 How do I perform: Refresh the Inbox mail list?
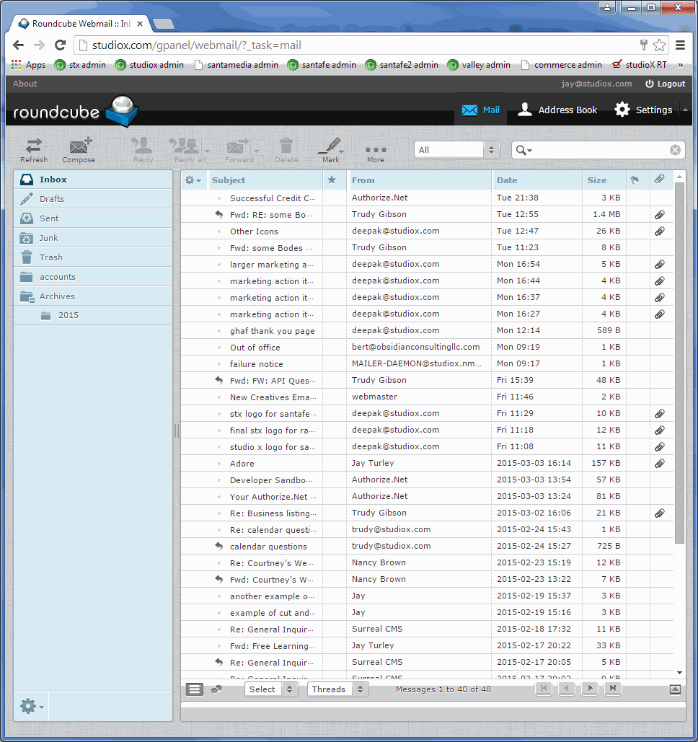click(33, 150)
